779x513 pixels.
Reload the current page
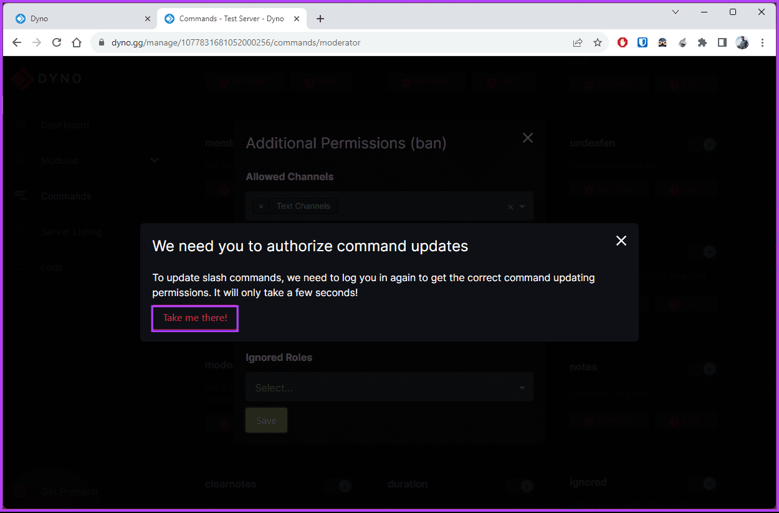57,42
